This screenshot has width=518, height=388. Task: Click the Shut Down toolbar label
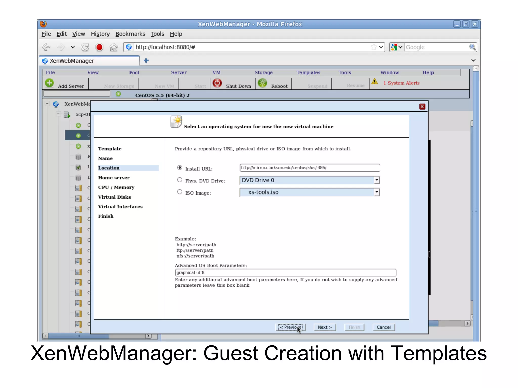tap(239, 86)
